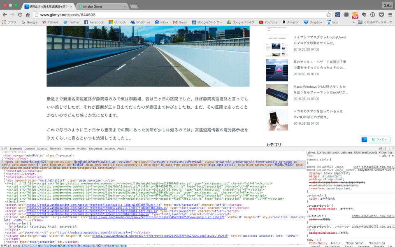Expand the bookmarks overflow chevron
Viewport: 395px width, 247px height.
click(x=353, y=22)
